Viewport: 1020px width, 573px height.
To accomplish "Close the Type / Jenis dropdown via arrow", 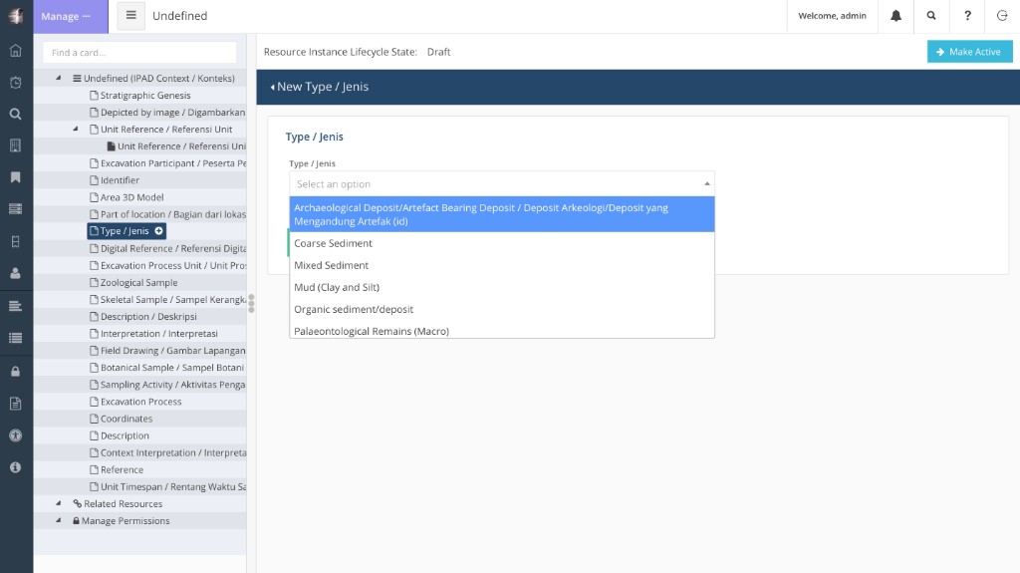I will point(706,183).
